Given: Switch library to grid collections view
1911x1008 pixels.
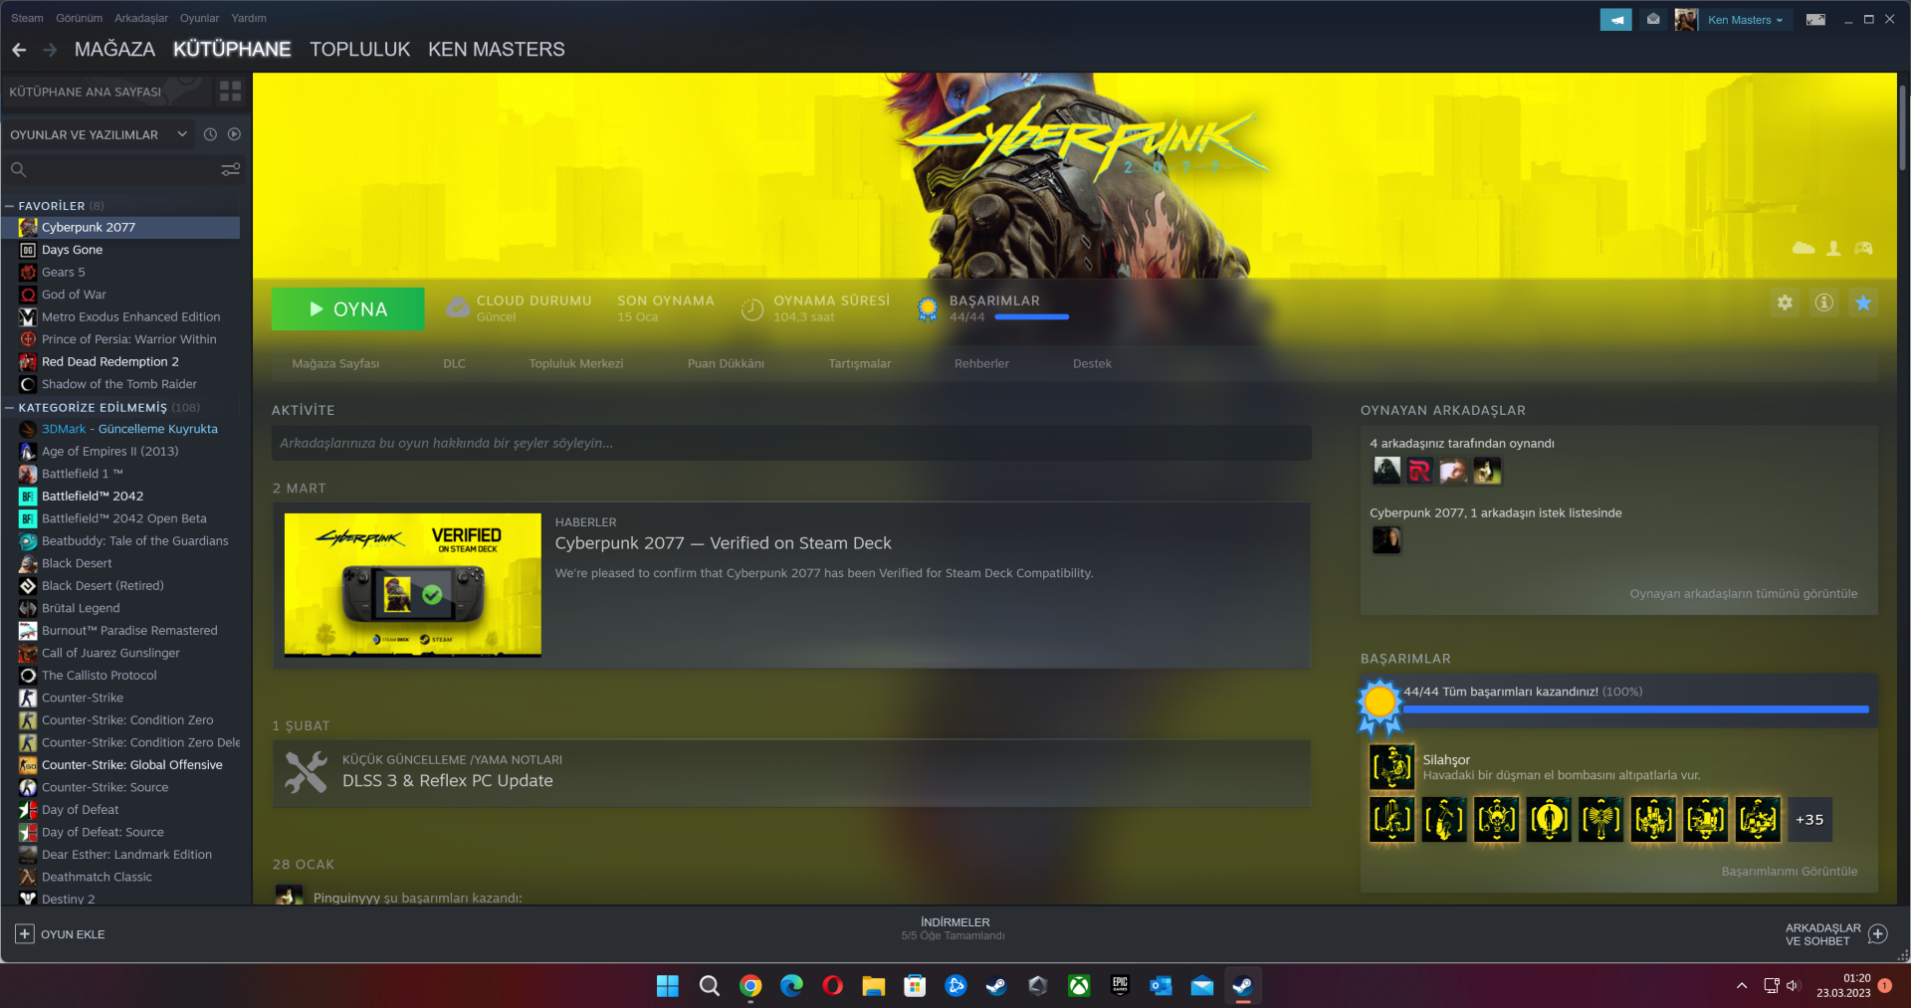Looking at the screenshot, I should click(231, 92).
